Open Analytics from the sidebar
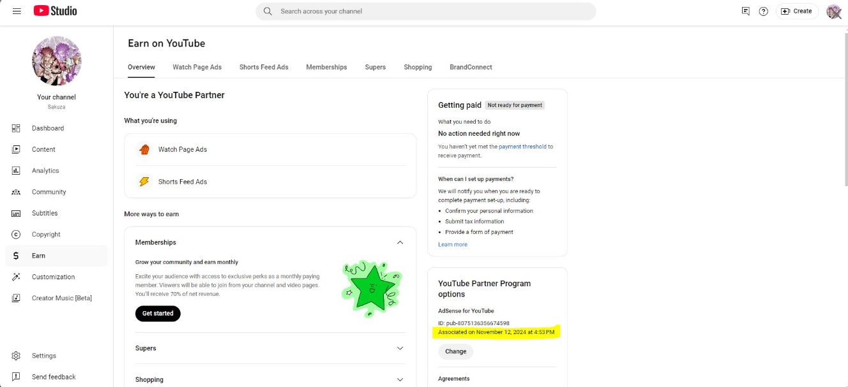Screen dimensions: 848x387 click(x=57, y=171)
